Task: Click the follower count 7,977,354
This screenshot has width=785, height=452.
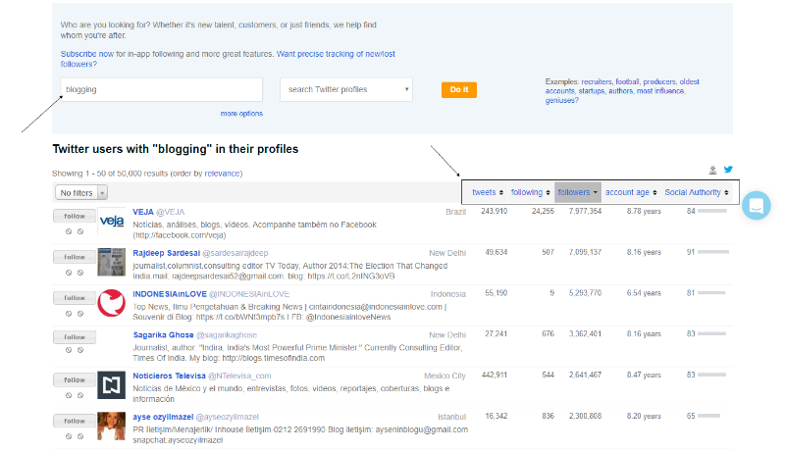Action: click(585, 212)
